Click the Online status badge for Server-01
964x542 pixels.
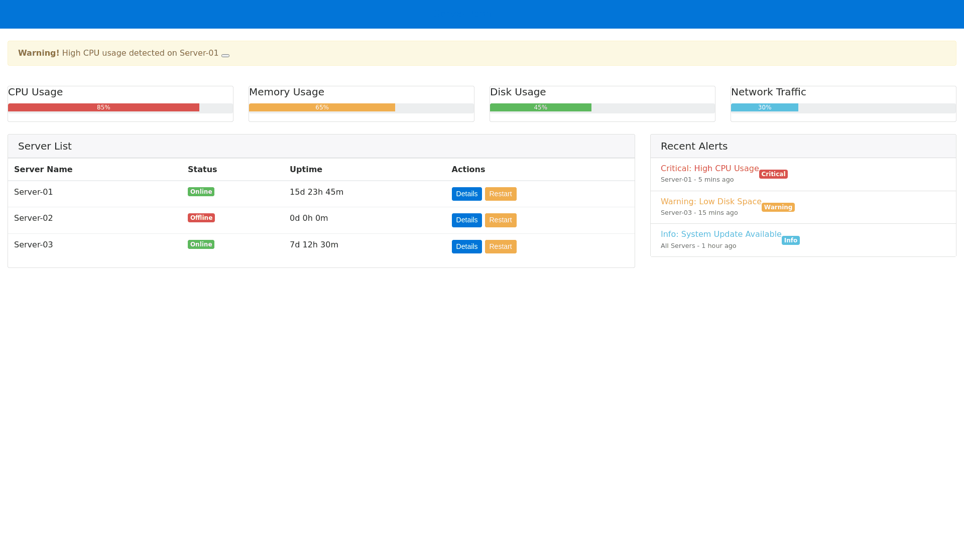201,192
